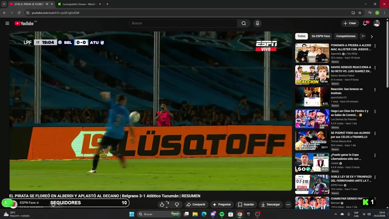The width and height of the screenshot is (389, 219).
Task: Reload the page in Chrome
Action: (19, 13)
